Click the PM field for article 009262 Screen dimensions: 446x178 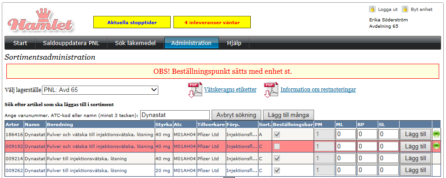[x=324, y=170]
